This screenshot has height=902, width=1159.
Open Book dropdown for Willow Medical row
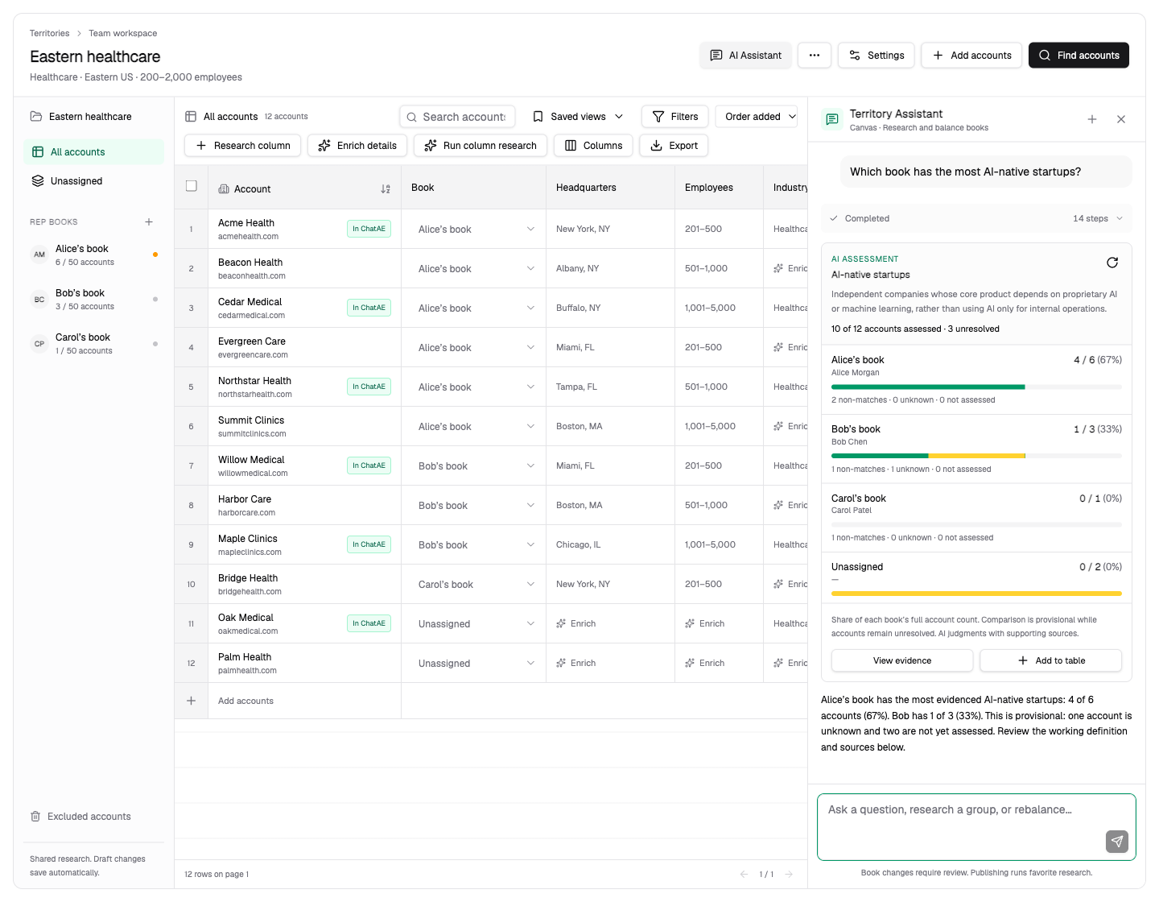476,466
